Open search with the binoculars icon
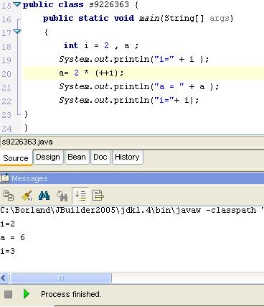Screen dimensions: 264x307 (x=44, y=196)
